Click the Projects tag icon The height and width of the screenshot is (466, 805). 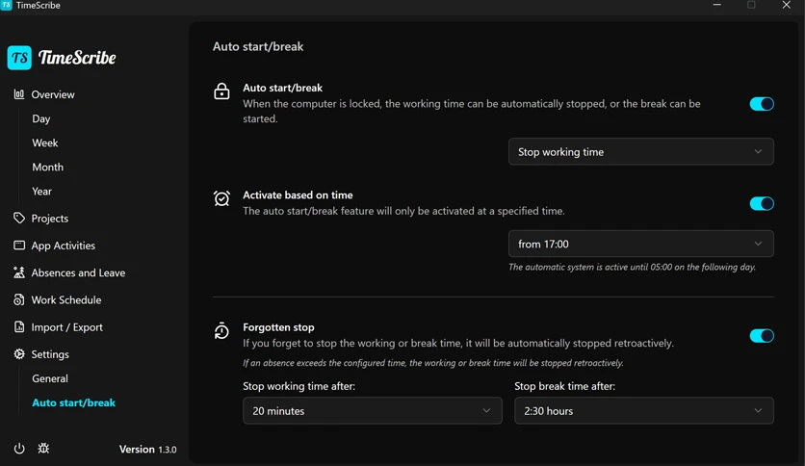(19, 218)
